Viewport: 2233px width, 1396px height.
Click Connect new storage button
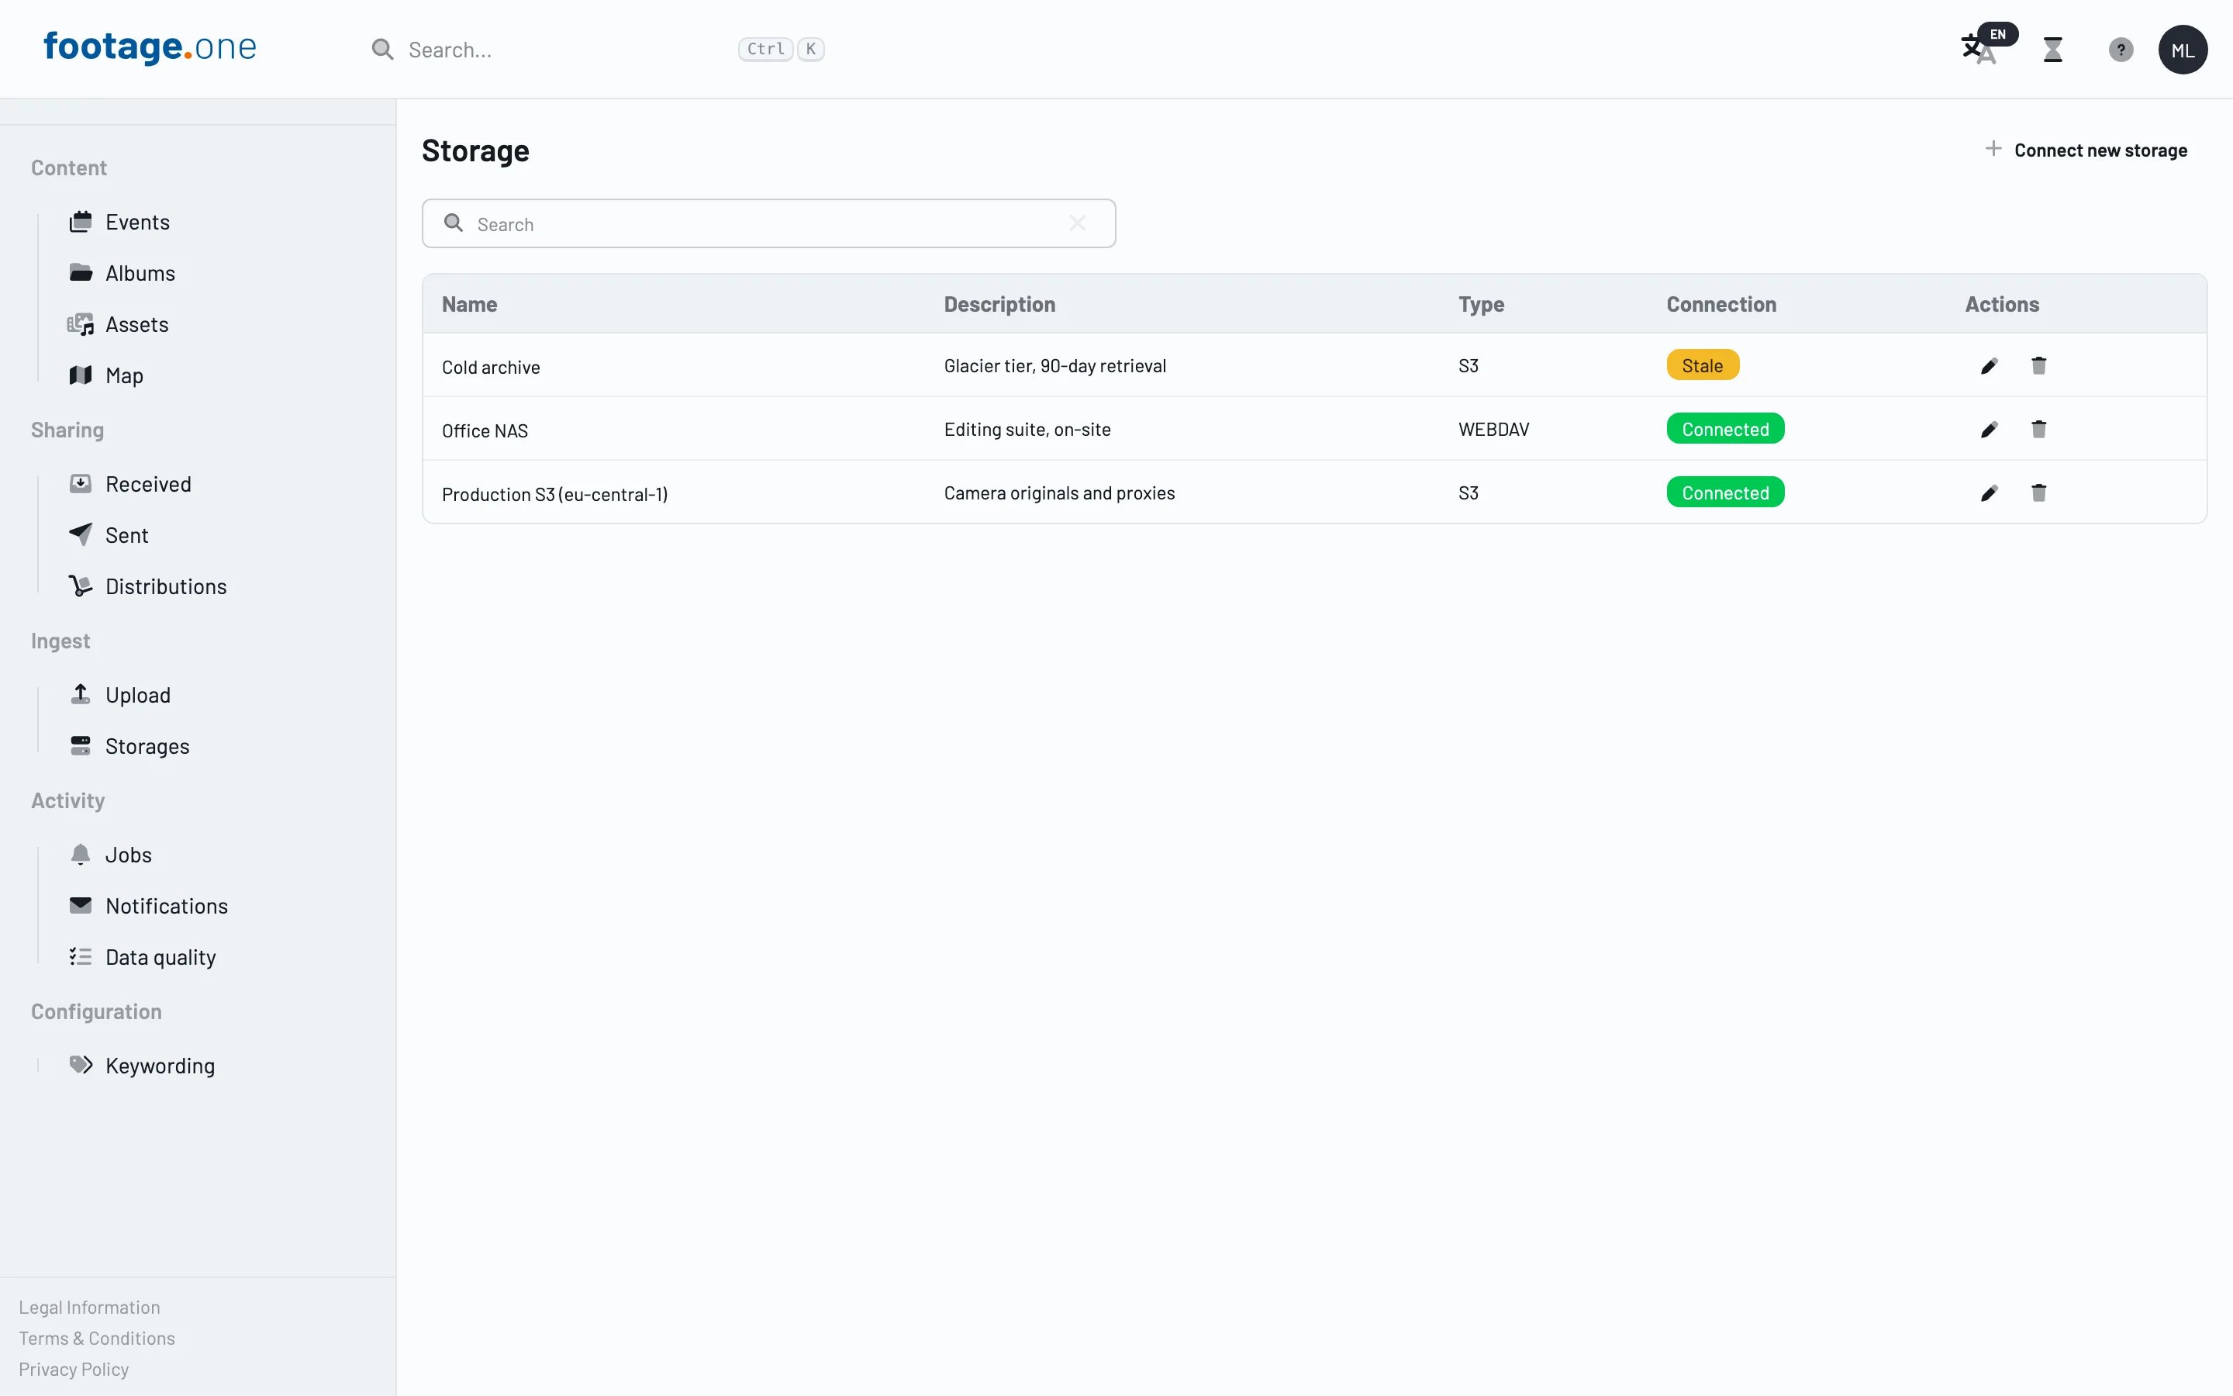2086,150
